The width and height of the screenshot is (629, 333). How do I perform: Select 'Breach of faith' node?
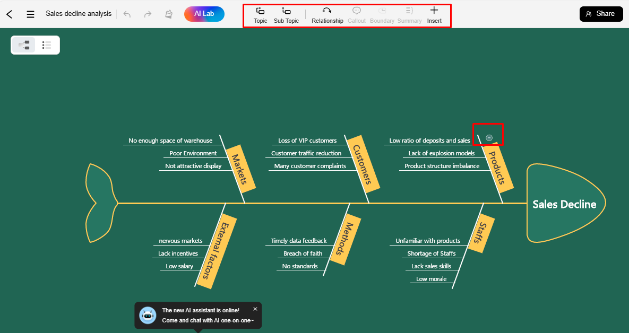point(303,253)
